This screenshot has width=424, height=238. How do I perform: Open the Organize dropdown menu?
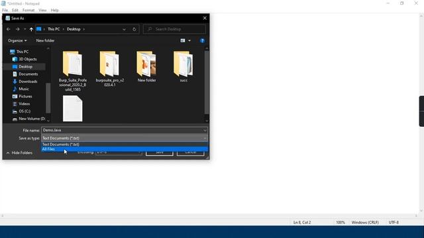(17, 40)
